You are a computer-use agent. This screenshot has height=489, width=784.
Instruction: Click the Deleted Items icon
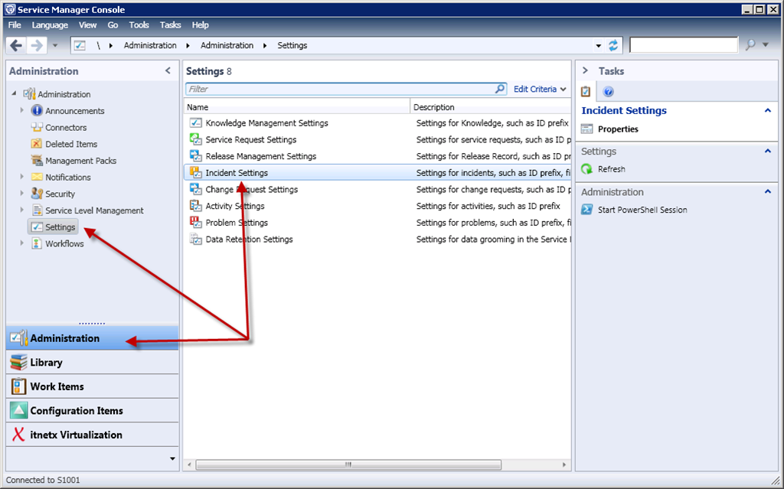pyautogui.click(x=37, y=144)
